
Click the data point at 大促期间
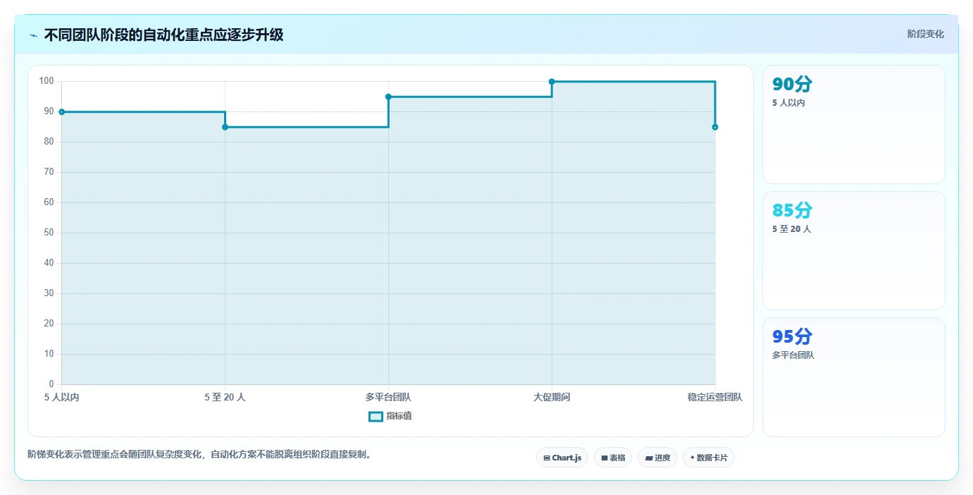click(552, 82)
